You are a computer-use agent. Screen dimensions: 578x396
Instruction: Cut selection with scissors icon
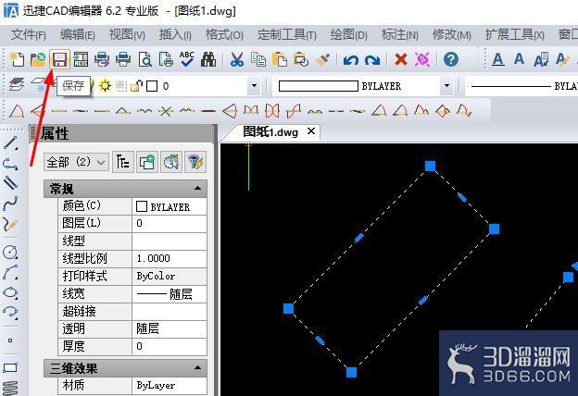(237, 59)
